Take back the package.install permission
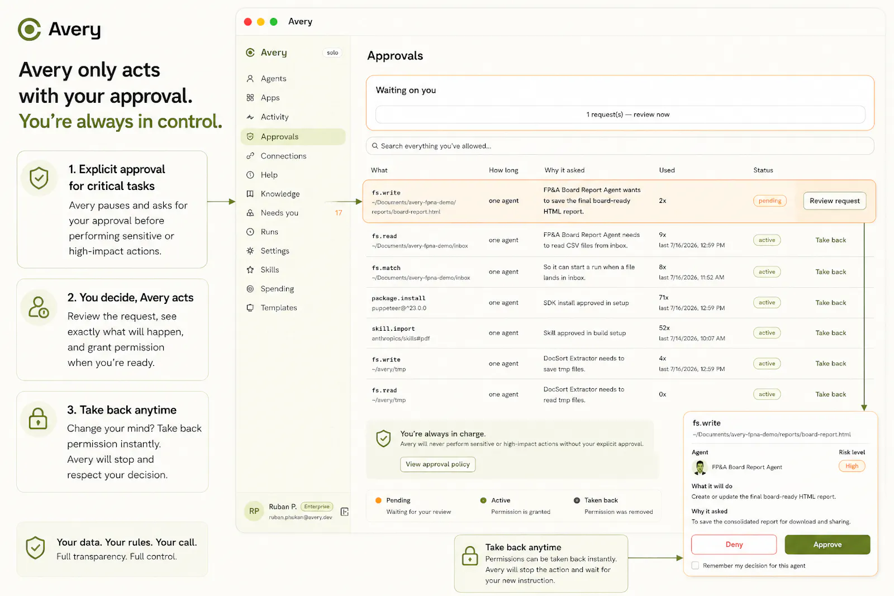 point(831,303)
